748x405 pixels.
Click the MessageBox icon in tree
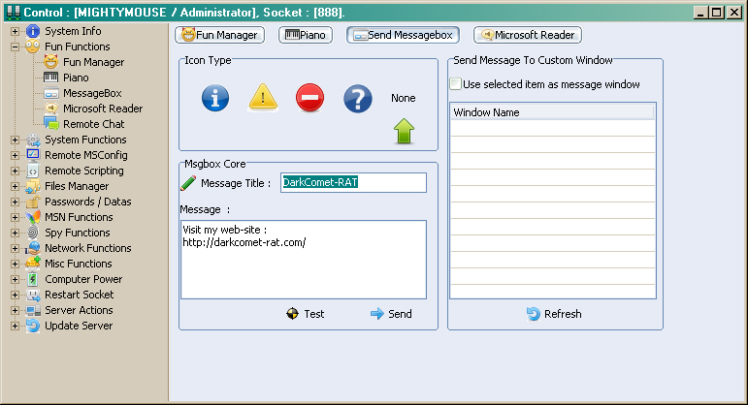click(51, 93)
